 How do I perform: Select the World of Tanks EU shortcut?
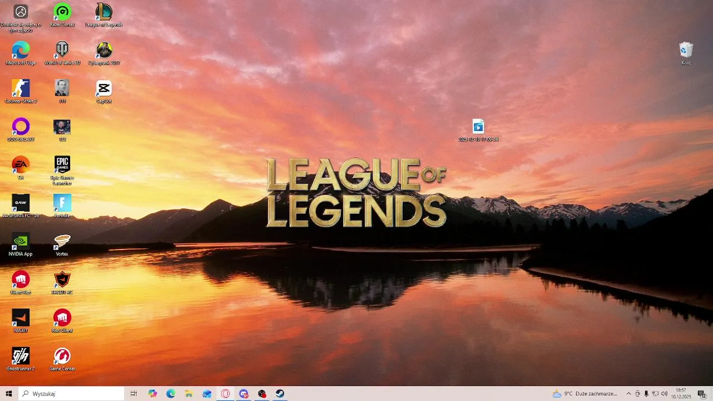(x=62, y=53)
